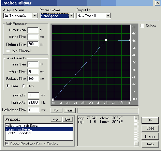Click the OK button

[150, 120]
